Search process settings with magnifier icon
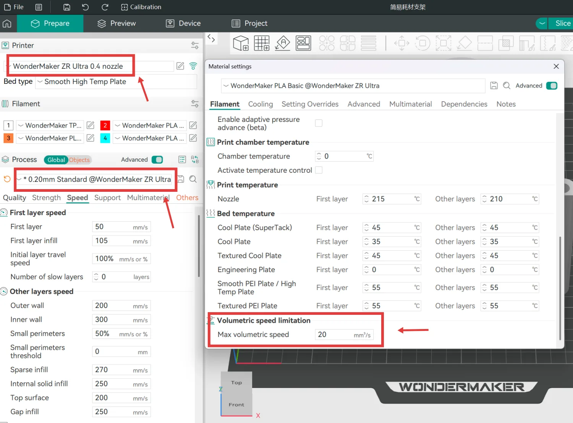573x423 pixels. [193, 179]
